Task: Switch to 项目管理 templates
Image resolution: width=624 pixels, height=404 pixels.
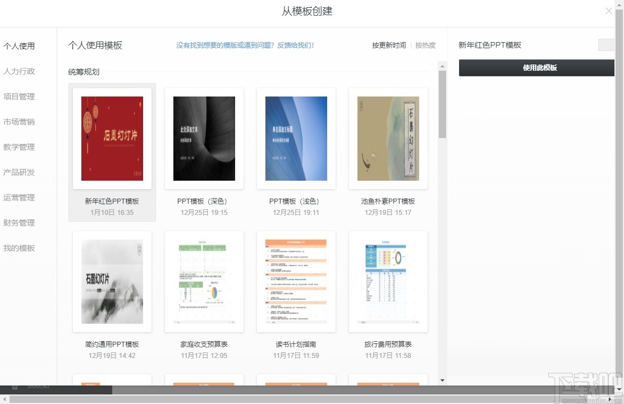Action: (x=19, y=97)
